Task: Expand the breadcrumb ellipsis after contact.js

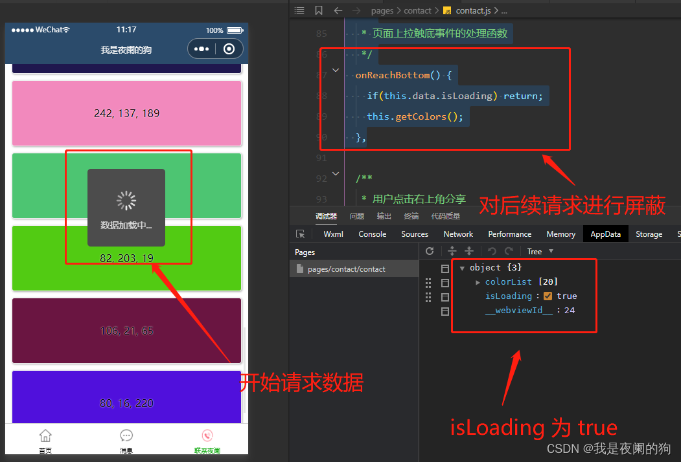Action: pyautogui.click(x=504, y=11)
